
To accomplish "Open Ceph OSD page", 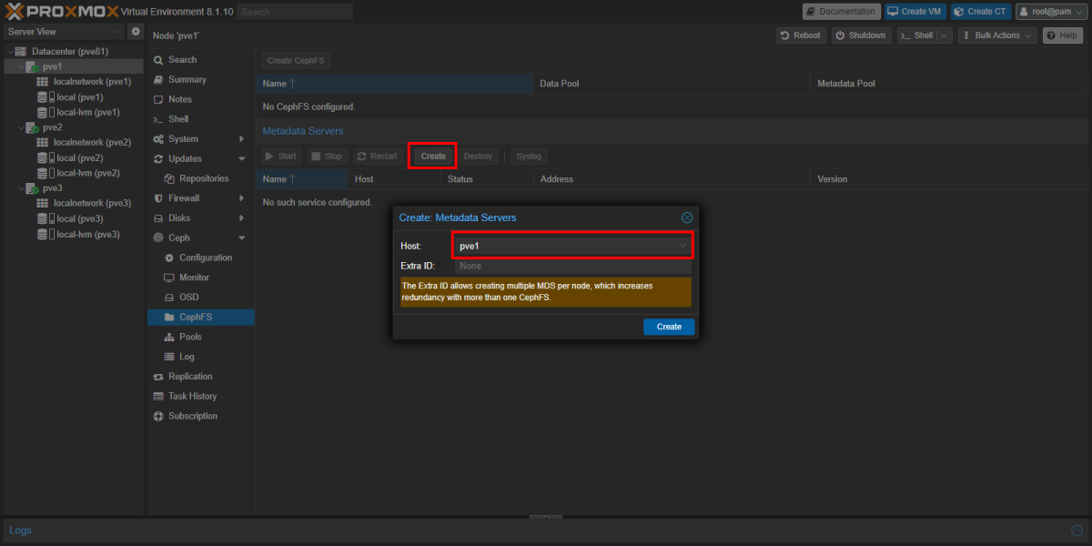I will 188,298.
